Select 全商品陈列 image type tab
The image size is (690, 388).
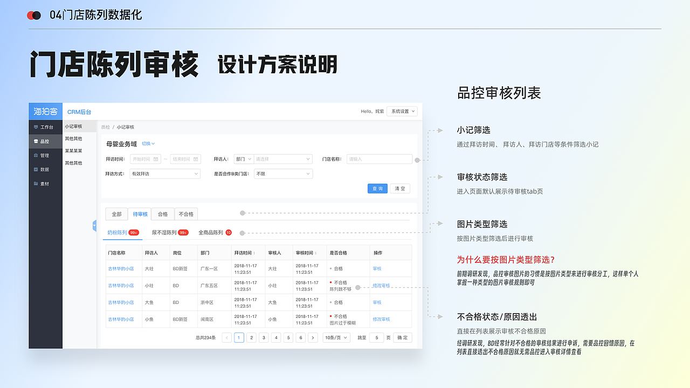coord(215,233)
